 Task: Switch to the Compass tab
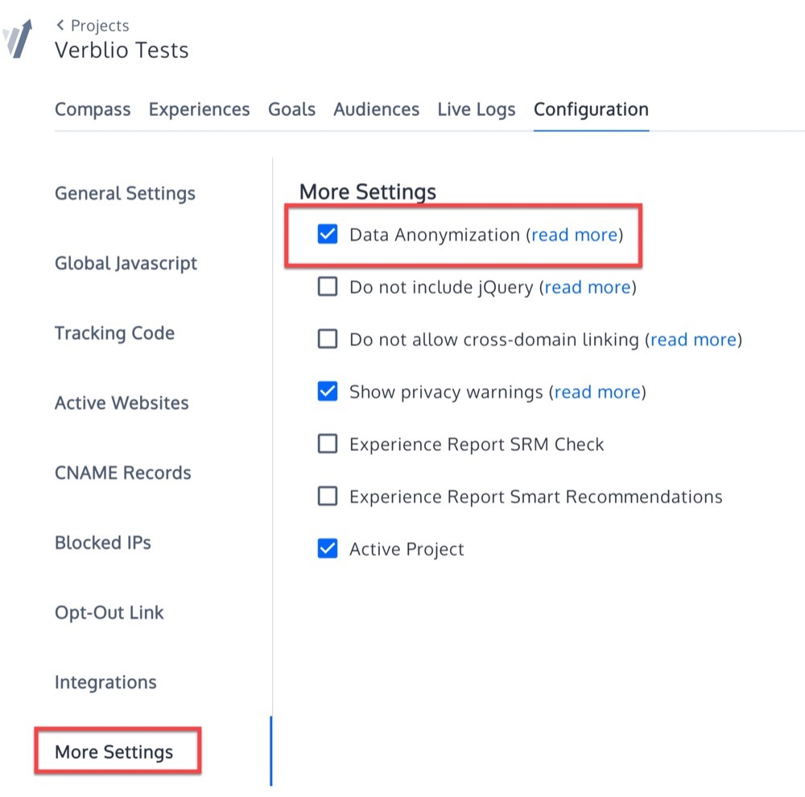(93, 109)
